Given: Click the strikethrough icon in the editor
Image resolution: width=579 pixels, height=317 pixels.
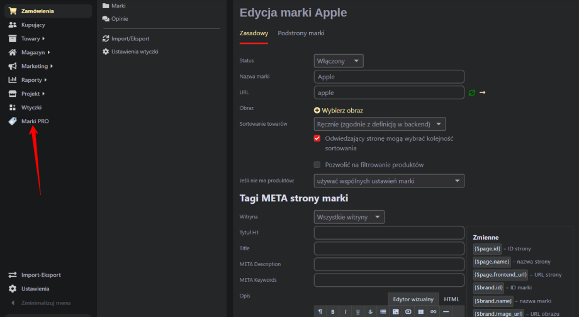Looking at the screenshot, I should click(370, 312).
